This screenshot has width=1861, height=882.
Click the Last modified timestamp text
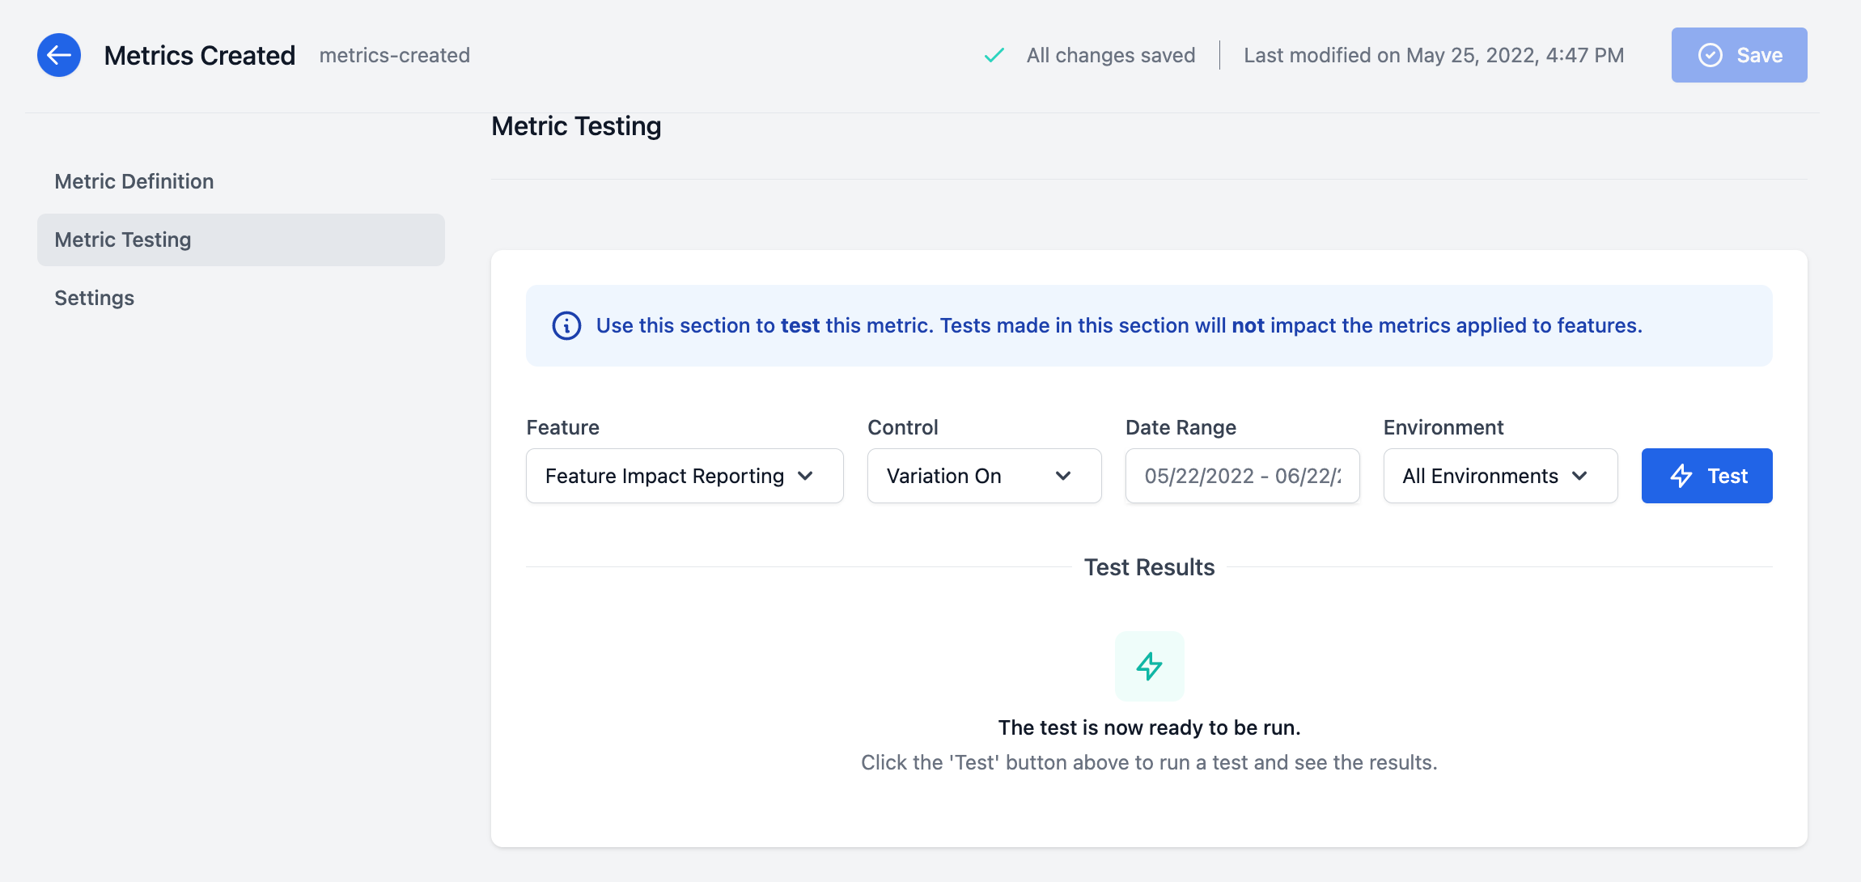pos(1434,55)
